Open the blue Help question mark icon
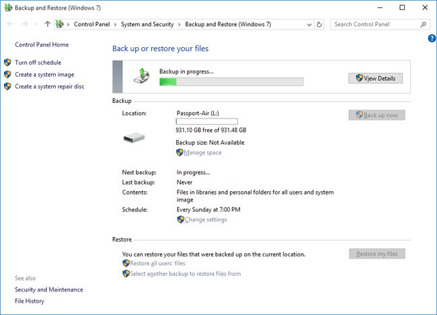 point(432,38)
